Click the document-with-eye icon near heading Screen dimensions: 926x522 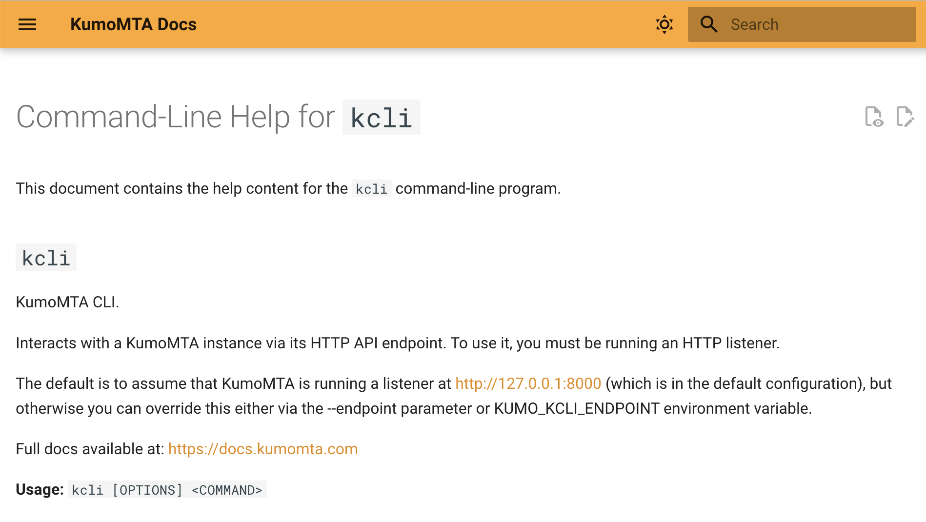click(875, 117)
